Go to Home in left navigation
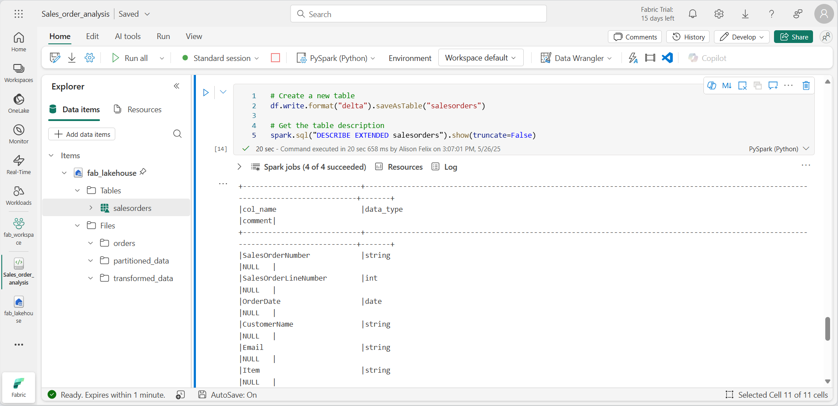838x406 pixels. tap(18, 42)
